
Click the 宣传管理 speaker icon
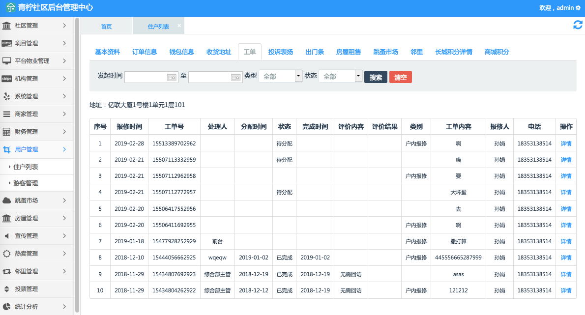click(6, 236)
